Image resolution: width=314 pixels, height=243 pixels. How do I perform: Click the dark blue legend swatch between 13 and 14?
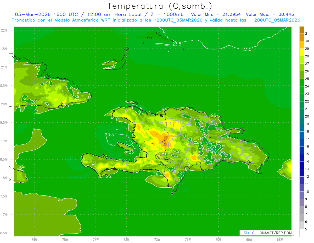(x=302, y=165)
